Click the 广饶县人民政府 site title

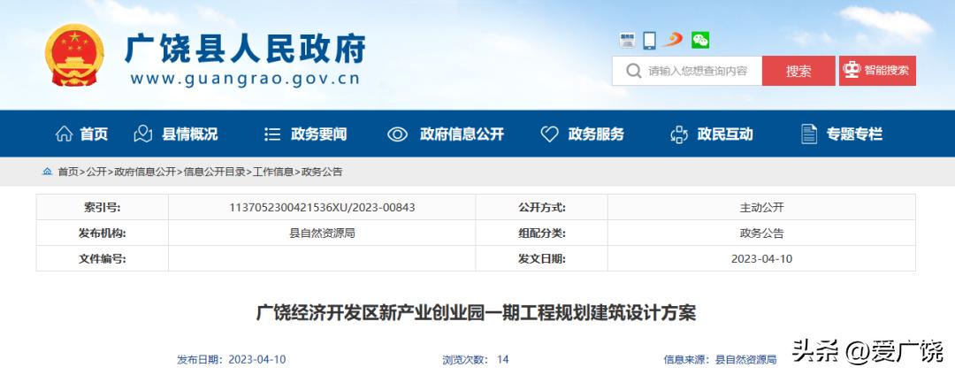click(246, 48)
